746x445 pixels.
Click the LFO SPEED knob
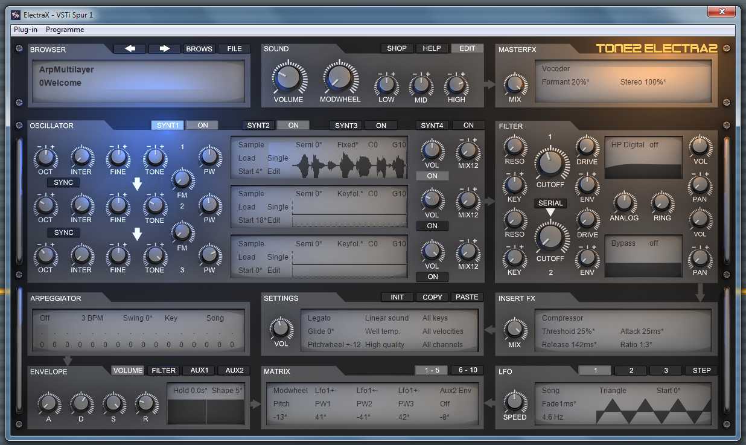click(x=515, y=401)
